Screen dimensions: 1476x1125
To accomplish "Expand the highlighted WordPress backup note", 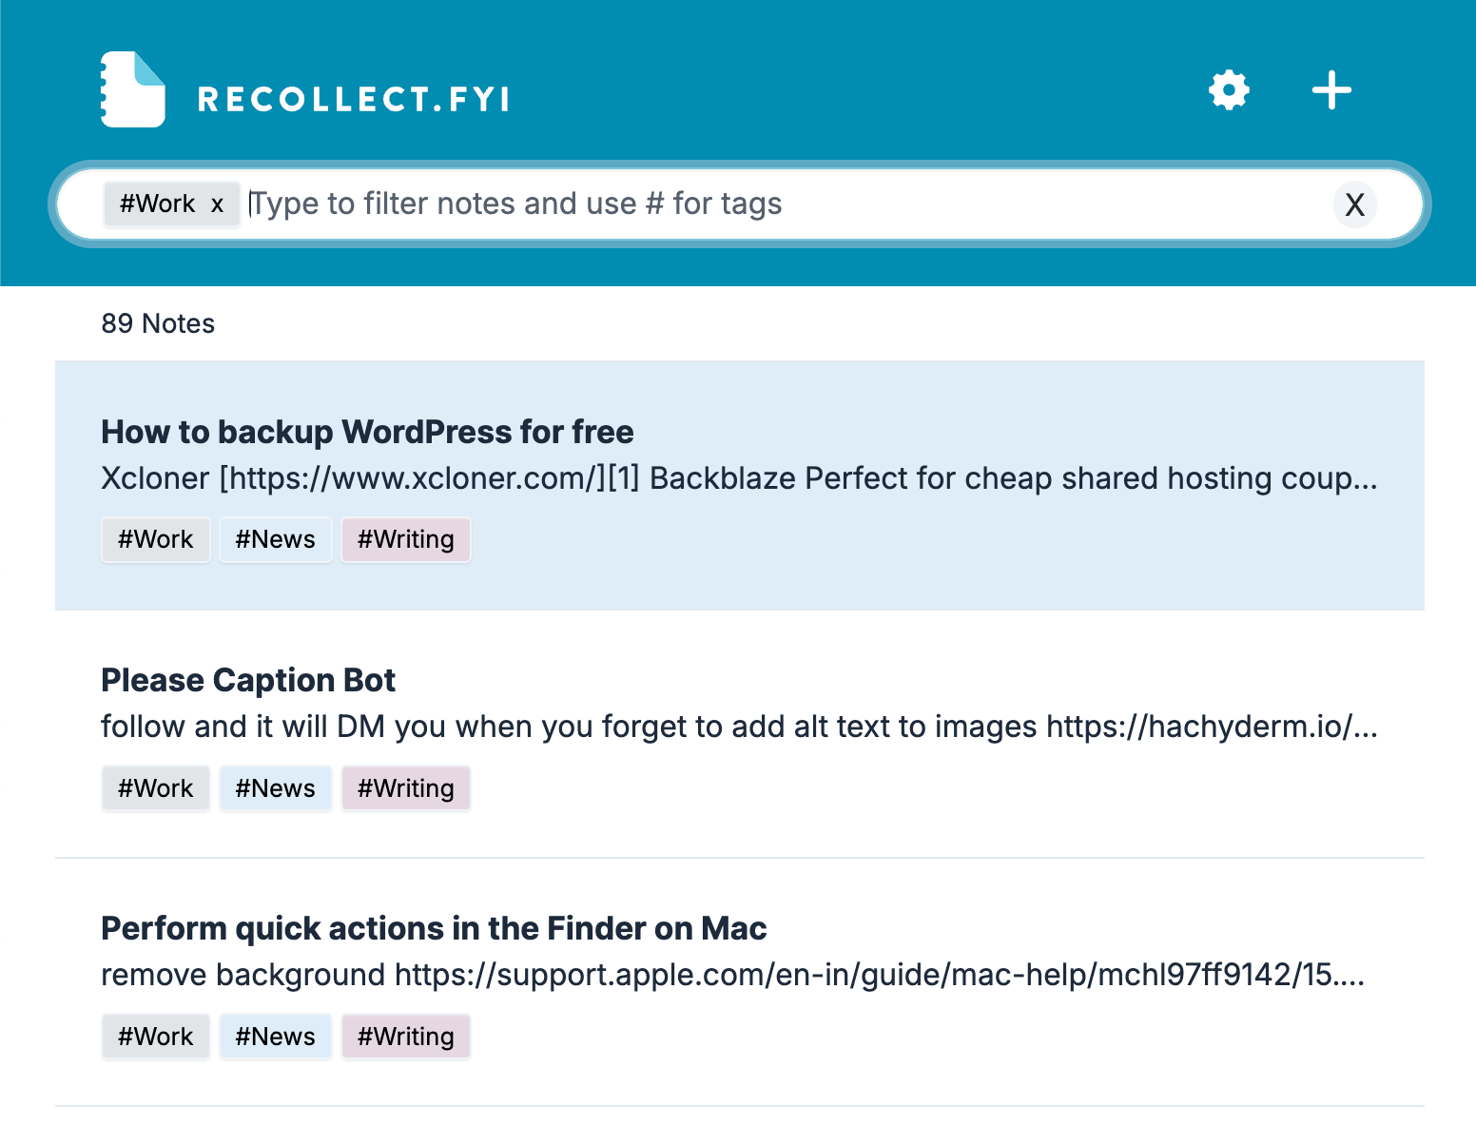I will pos(367,431).
